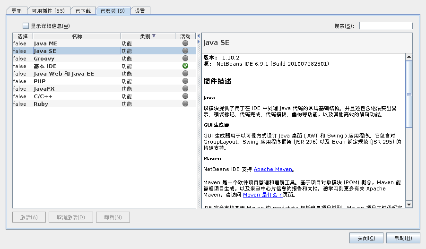Click the sort arrow in 类别 column header
Image resolution: width=426 pixels, height=249 pixels.
[x=154, y=36]
